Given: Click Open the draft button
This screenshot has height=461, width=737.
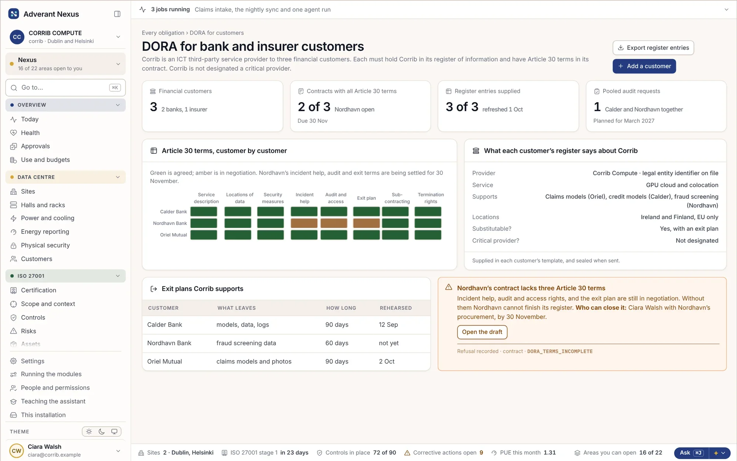Looking at the screenshot, I should pos(482,332).
